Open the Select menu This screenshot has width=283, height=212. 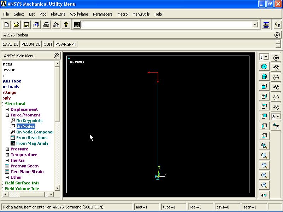19,14
